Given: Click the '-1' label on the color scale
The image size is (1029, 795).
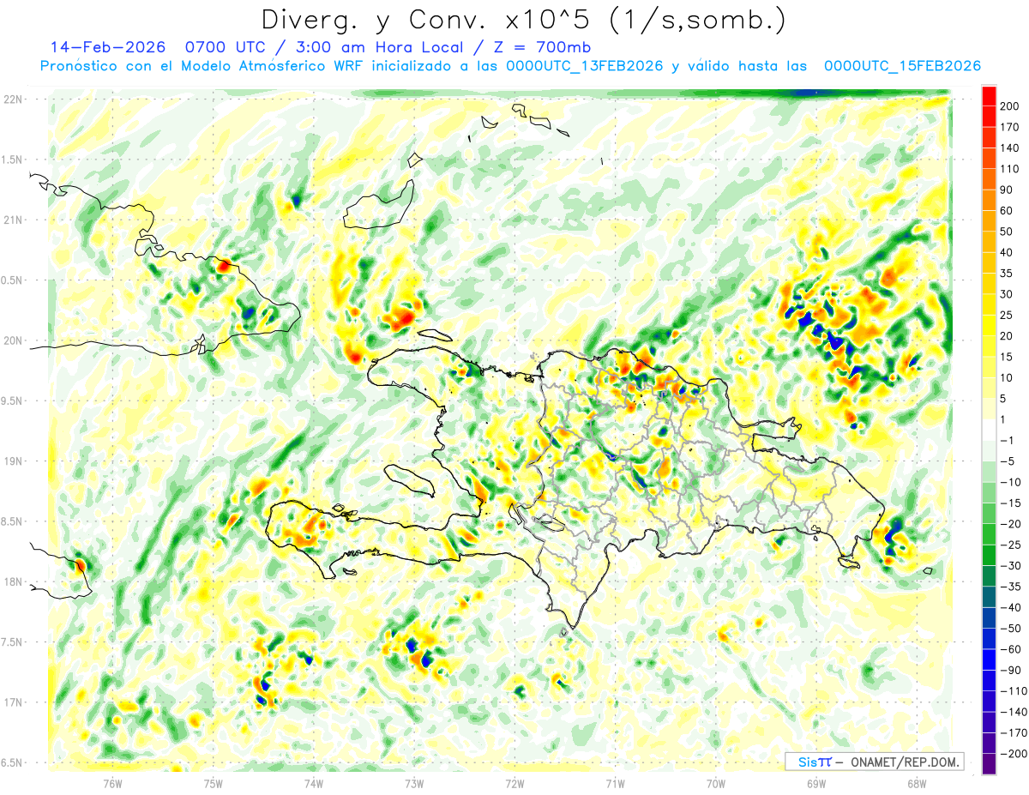Looking at the screenshot, I should (x=1008, y=441).
